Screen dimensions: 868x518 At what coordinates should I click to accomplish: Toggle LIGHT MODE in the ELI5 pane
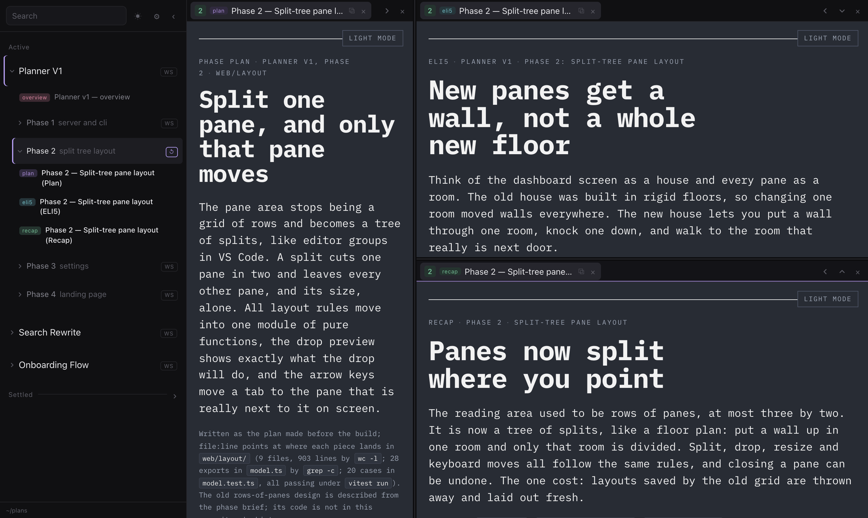click(x=828, y=38)
